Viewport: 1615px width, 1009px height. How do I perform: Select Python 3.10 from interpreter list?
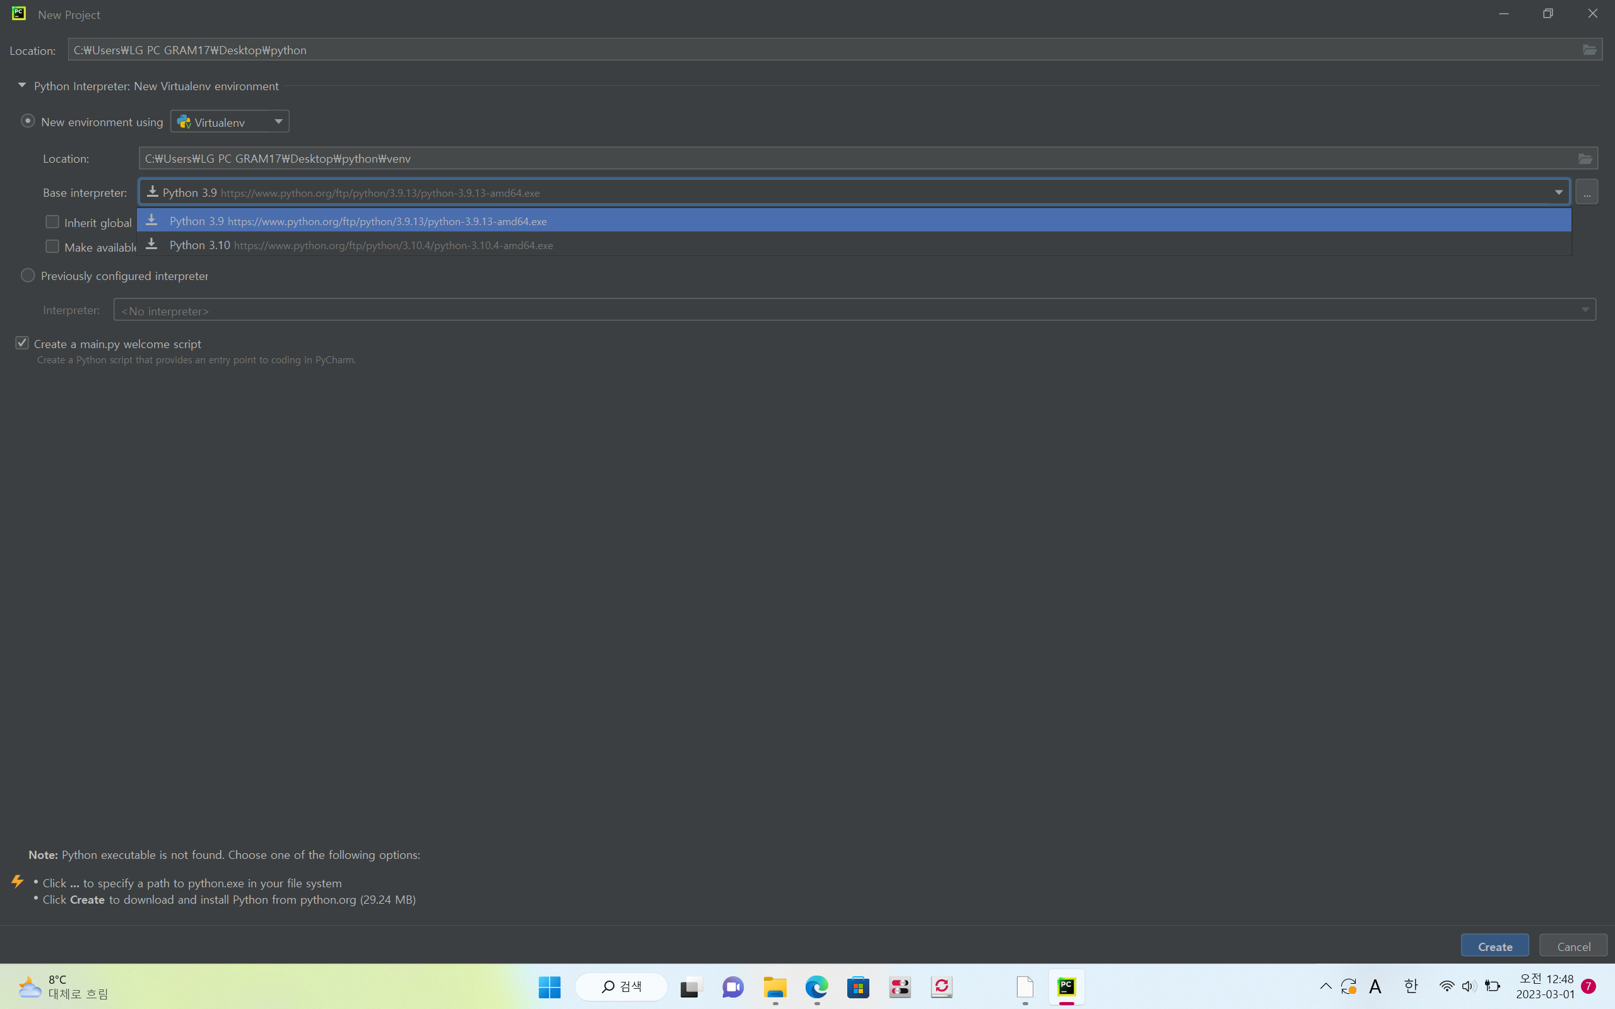(x=854, y=245)
